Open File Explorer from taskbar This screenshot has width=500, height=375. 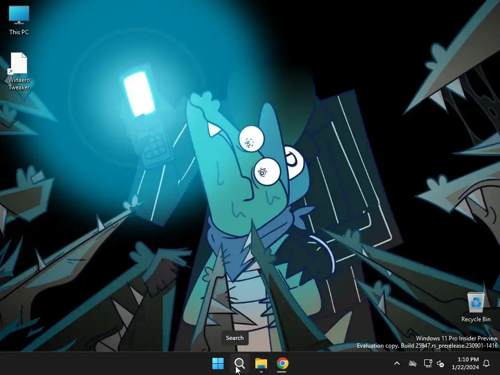(261, 363)
